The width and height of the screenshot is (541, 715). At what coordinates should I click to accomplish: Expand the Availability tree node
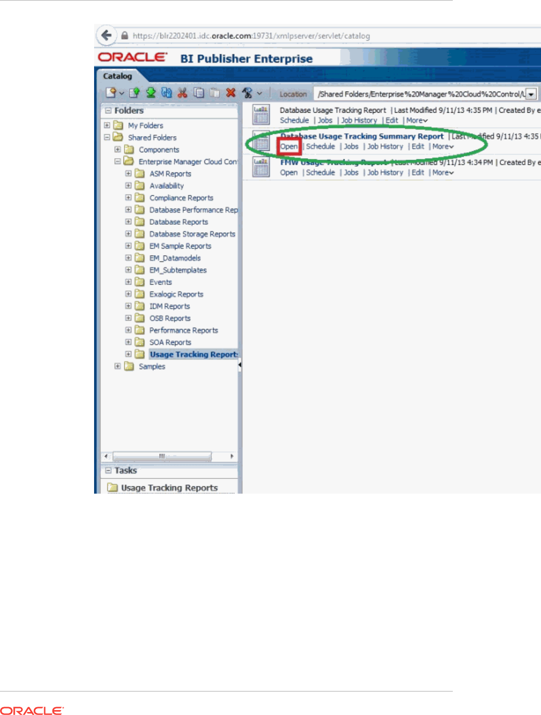tap(128, 186)
